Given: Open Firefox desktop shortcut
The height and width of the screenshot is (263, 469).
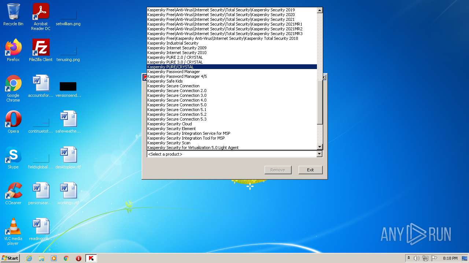Looking at the screenshot, I should (13, 50).
